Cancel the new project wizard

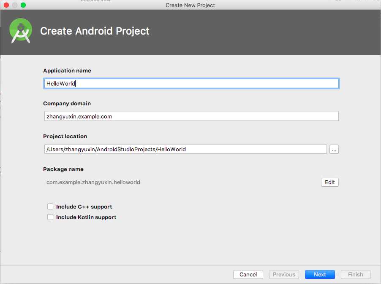coord(248,275)
